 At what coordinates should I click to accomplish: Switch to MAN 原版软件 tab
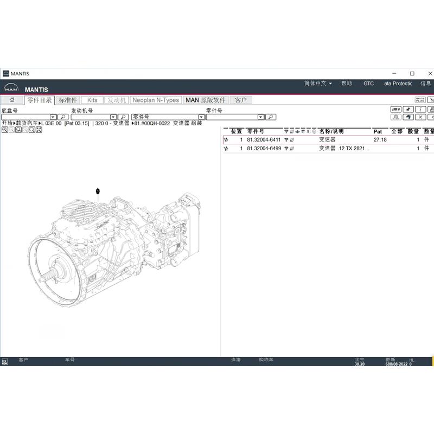206,100
